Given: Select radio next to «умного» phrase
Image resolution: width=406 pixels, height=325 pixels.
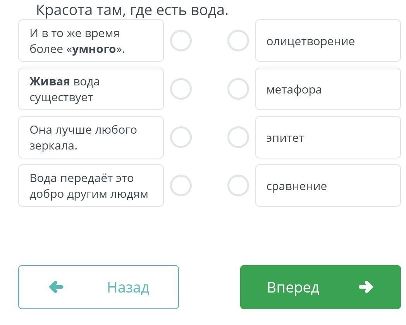Looking at the screenshot, I should [181, 41].
